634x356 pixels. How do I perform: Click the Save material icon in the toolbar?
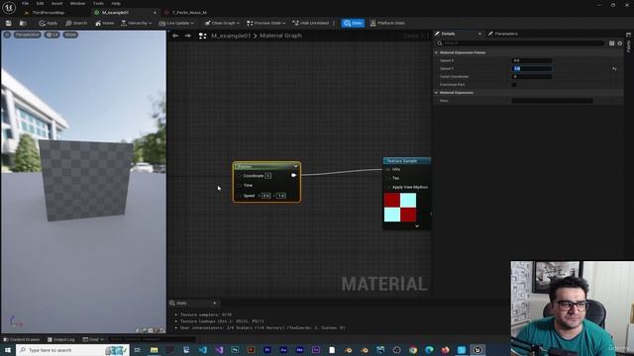[x=9, y=23]
